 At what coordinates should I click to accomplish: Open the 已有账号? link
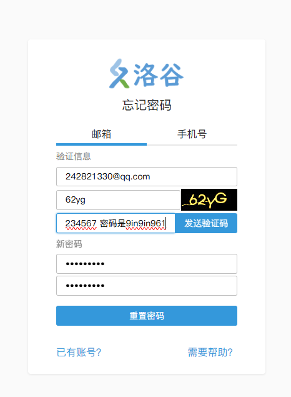[x=79, y=352]
